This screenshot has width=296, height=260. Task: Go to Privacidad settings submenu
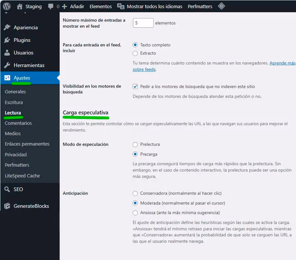click(x=16, y=154)
